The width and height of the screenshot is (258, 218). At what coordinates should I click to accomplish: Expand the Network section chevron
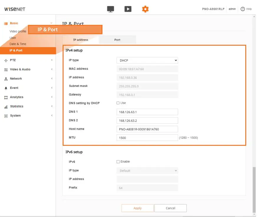click(52, 78)
